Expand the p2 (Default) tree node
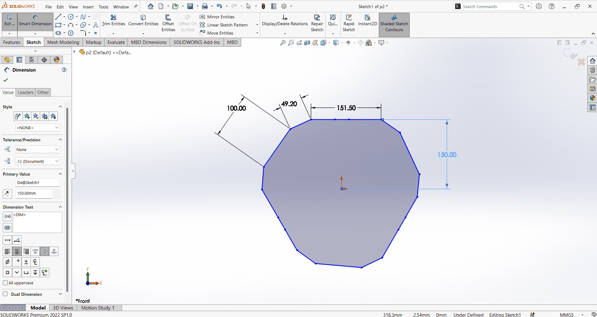The height and width of the screenshot is (317, 597). (74, 52)
